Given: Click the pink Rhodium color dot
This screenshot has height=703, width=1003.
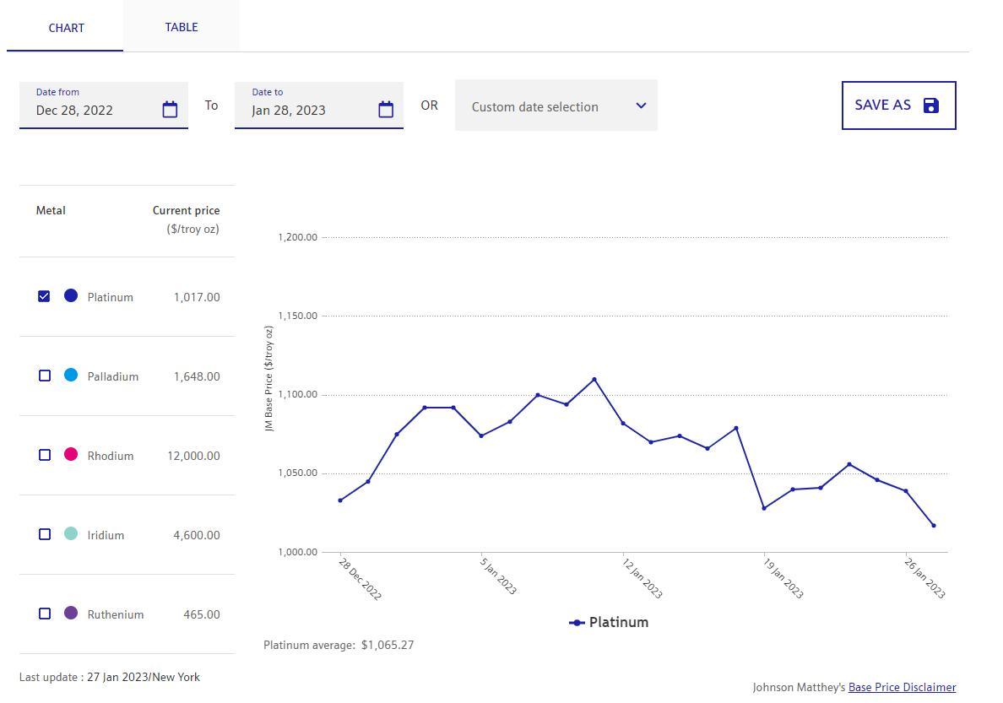Looking at the screenshot, I should (x=71, y=454).
